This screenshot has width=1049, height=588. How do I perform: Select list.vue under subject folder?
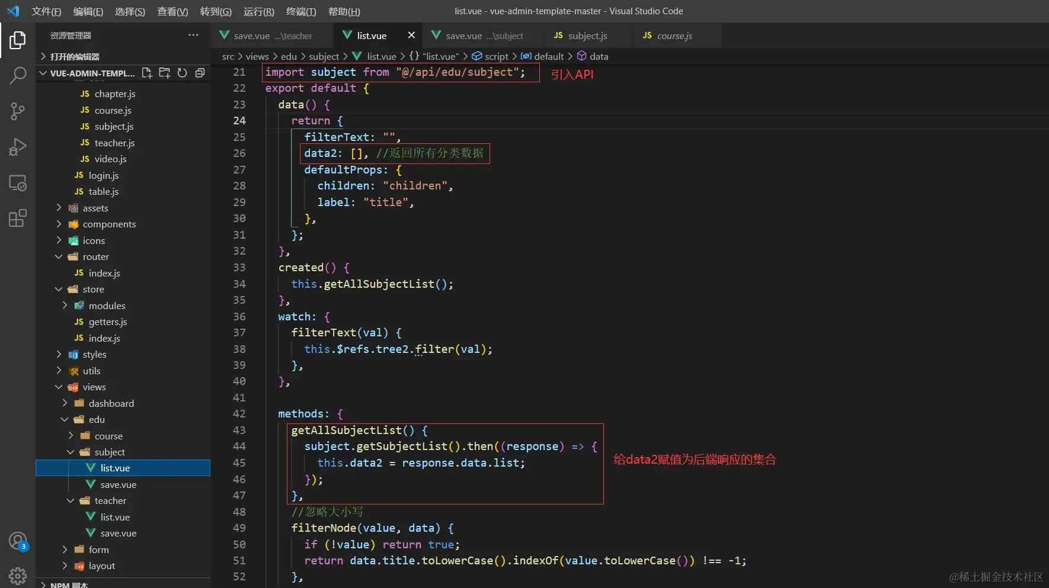(123, 468)
